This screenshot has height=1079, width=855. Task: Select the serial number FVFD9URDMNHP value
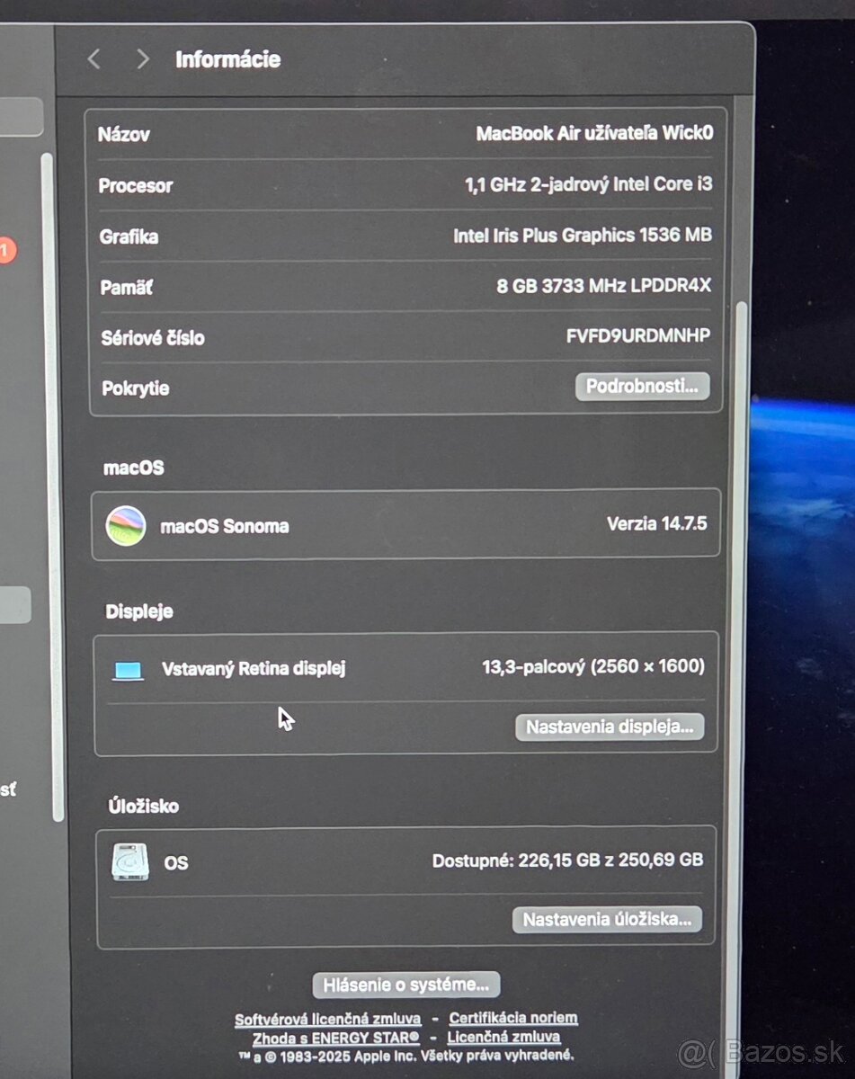(639, 334)
